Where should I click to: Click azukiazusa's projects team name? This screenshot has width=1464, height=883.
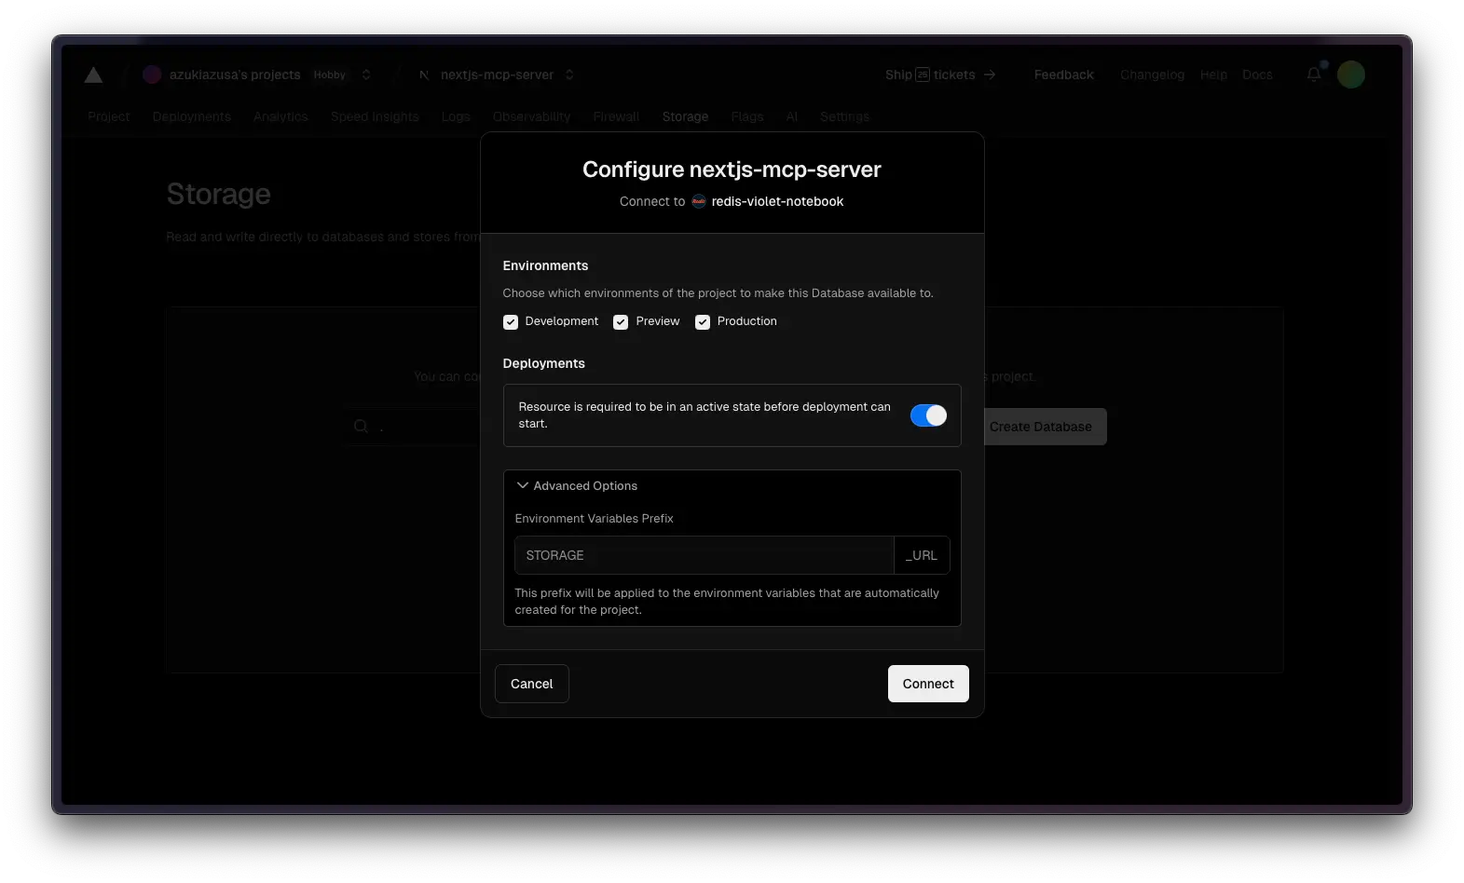coord(235,75)
